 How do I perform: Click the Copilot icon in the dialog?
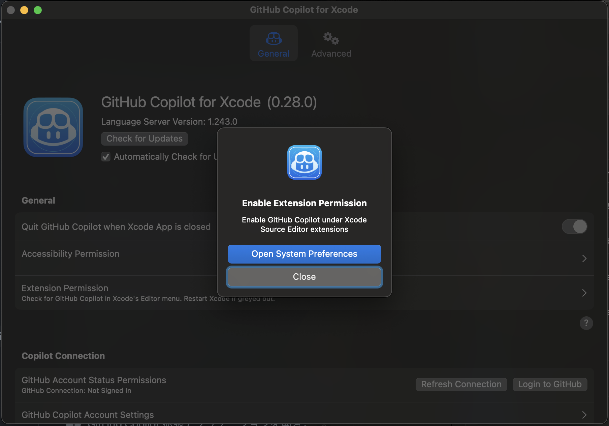(x=304, y=162)
